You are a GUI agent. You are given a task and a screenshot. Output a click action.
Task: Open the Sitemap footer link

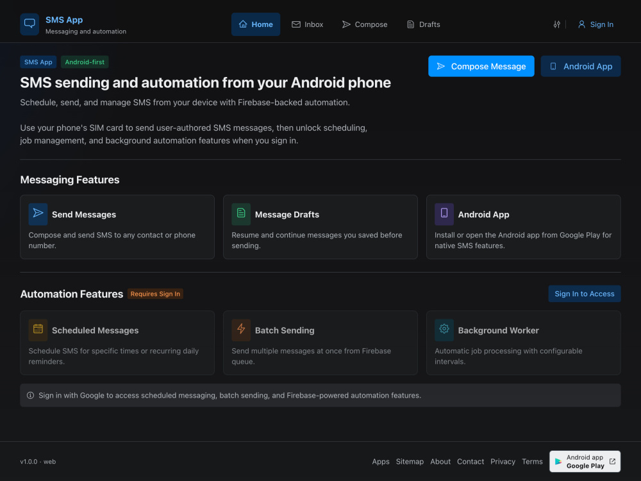click(410, 461)
